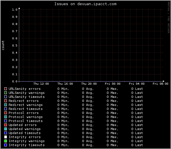
Task: Click the Thu 12:00 time axis label
Action: [x=41, y=84]
